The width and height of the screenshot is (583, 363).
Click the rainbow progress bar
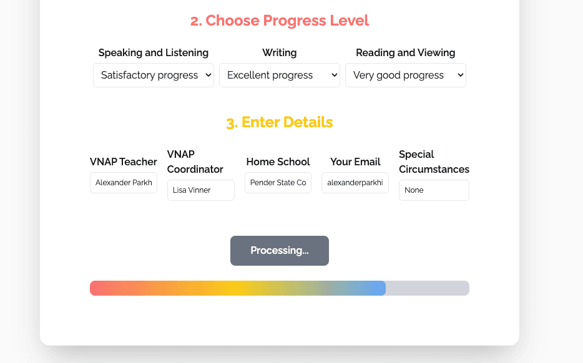[x=237, y=288]
